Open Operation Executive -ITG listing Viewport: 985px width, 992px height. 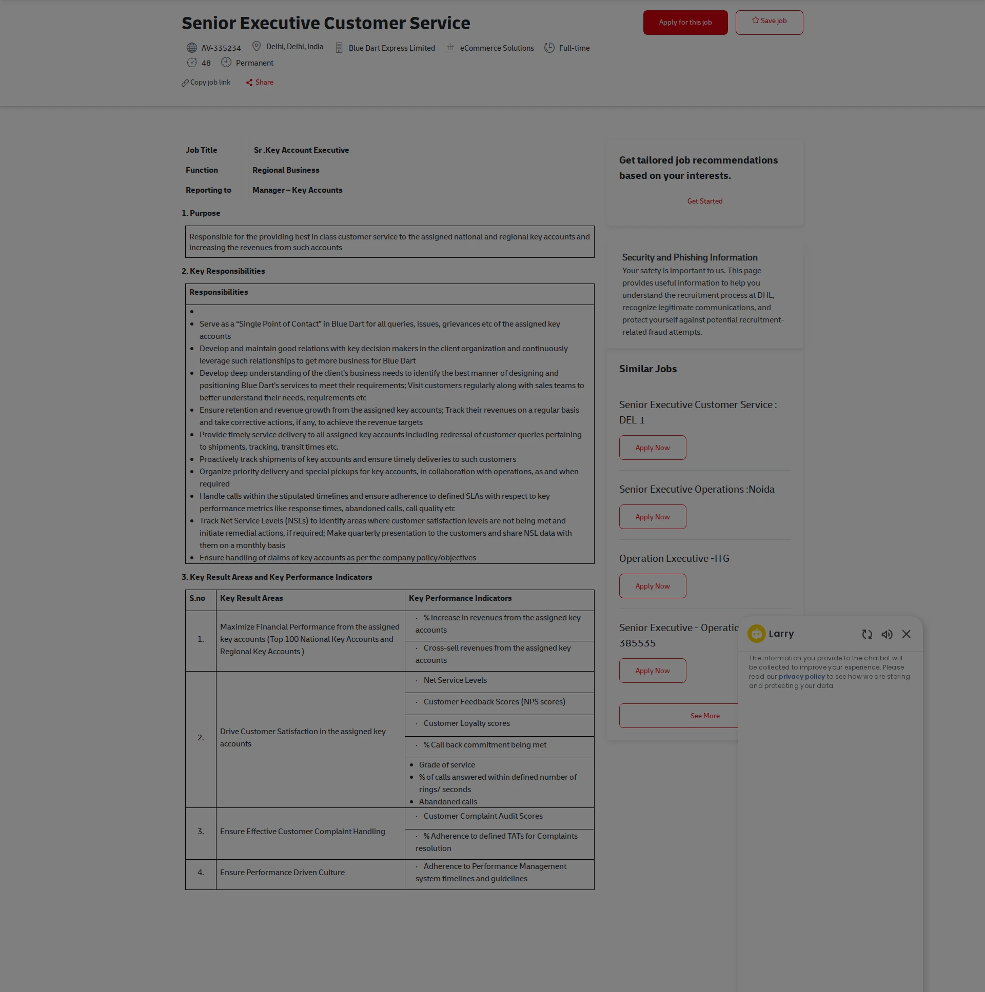click(674, 559)
